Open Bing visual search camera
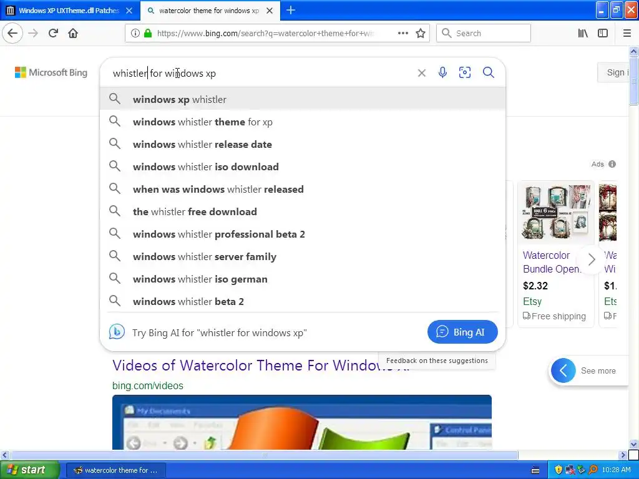Screen dimensions: 639x479 pos(465,72)
